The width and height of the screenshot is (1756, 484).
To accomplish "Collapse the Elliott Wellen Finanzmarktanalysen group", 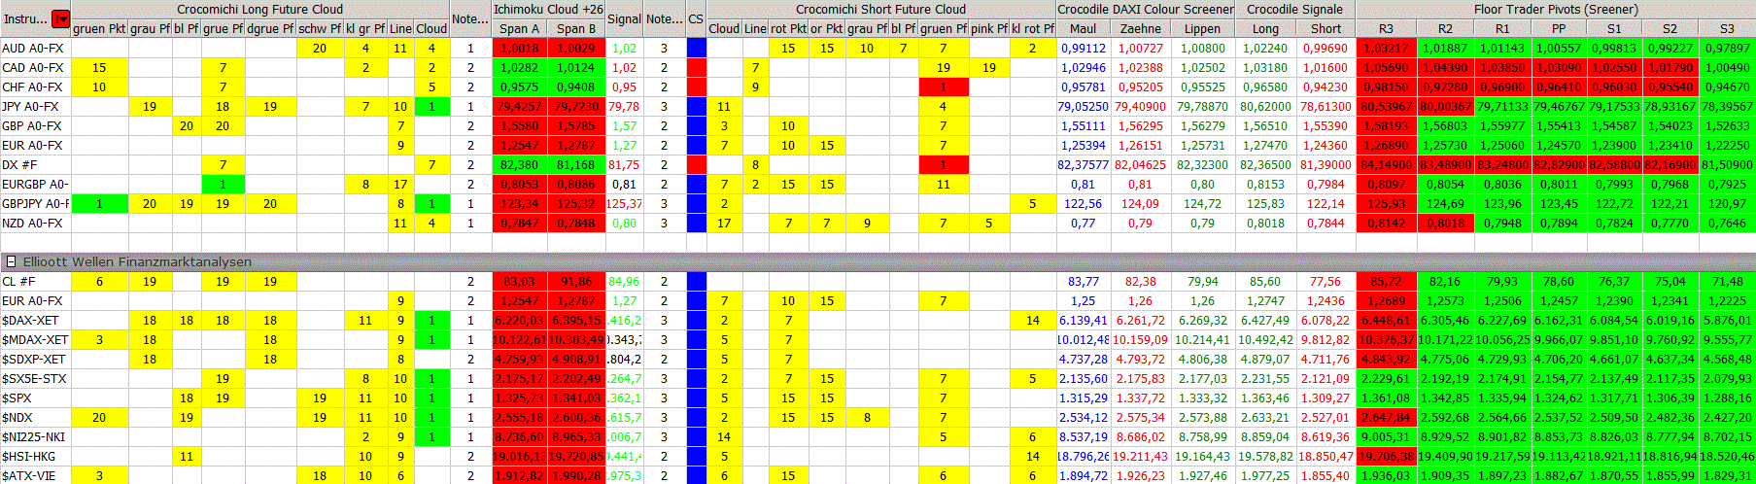I will coord(11,261).
